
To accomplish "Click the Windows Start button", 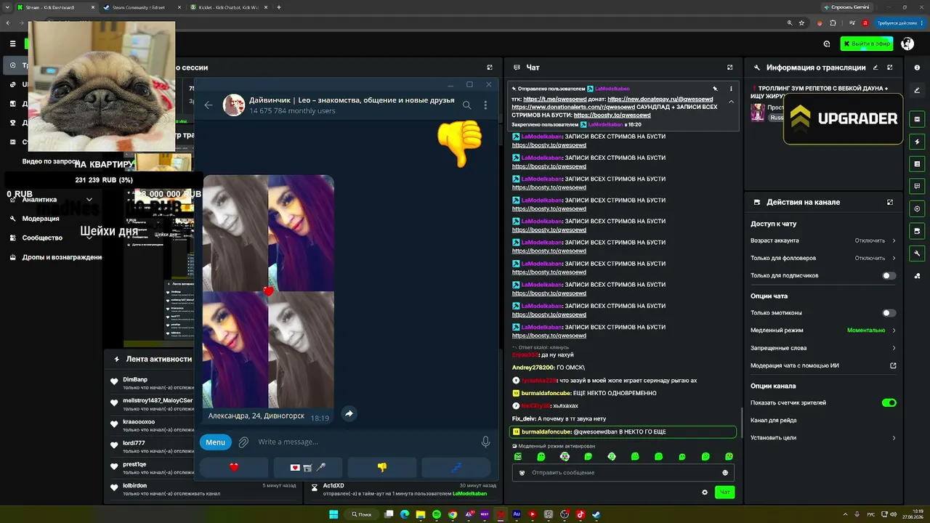I will 333,514.
